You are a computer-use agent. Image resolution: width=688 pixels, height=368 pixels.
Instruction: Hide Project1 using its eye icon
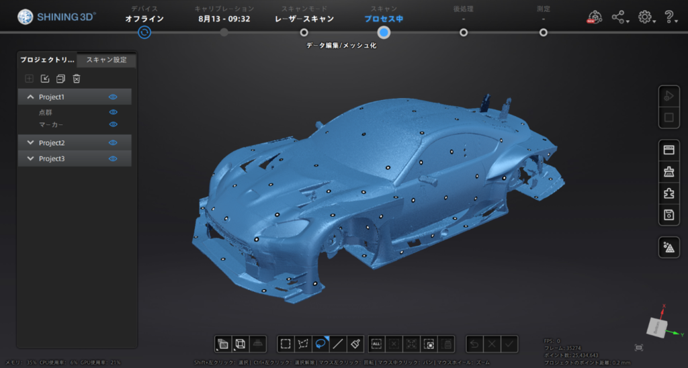[113, 97]
